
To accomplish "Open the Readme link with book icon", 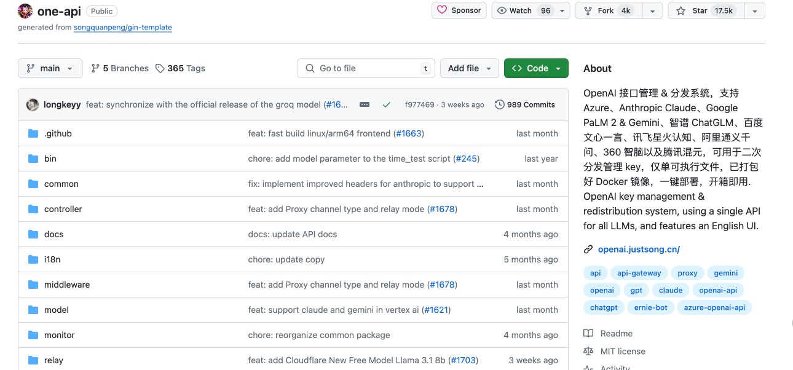I will coord(608,333).
